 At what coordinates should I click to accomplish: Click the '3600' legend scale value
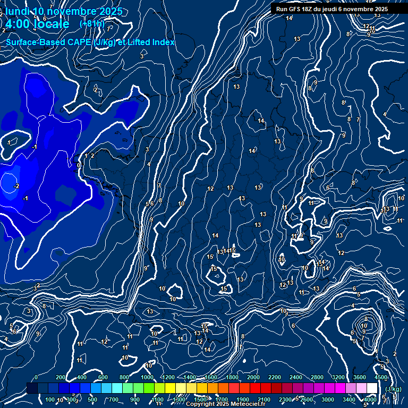click(x=359, y=377)
